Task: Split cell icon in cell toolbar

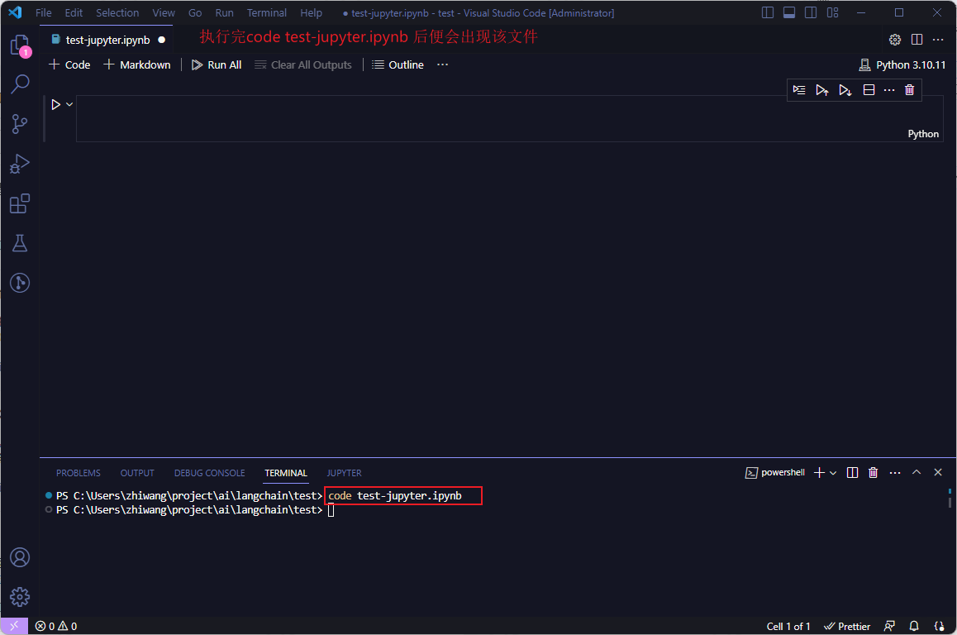Action: click(869, 90)
